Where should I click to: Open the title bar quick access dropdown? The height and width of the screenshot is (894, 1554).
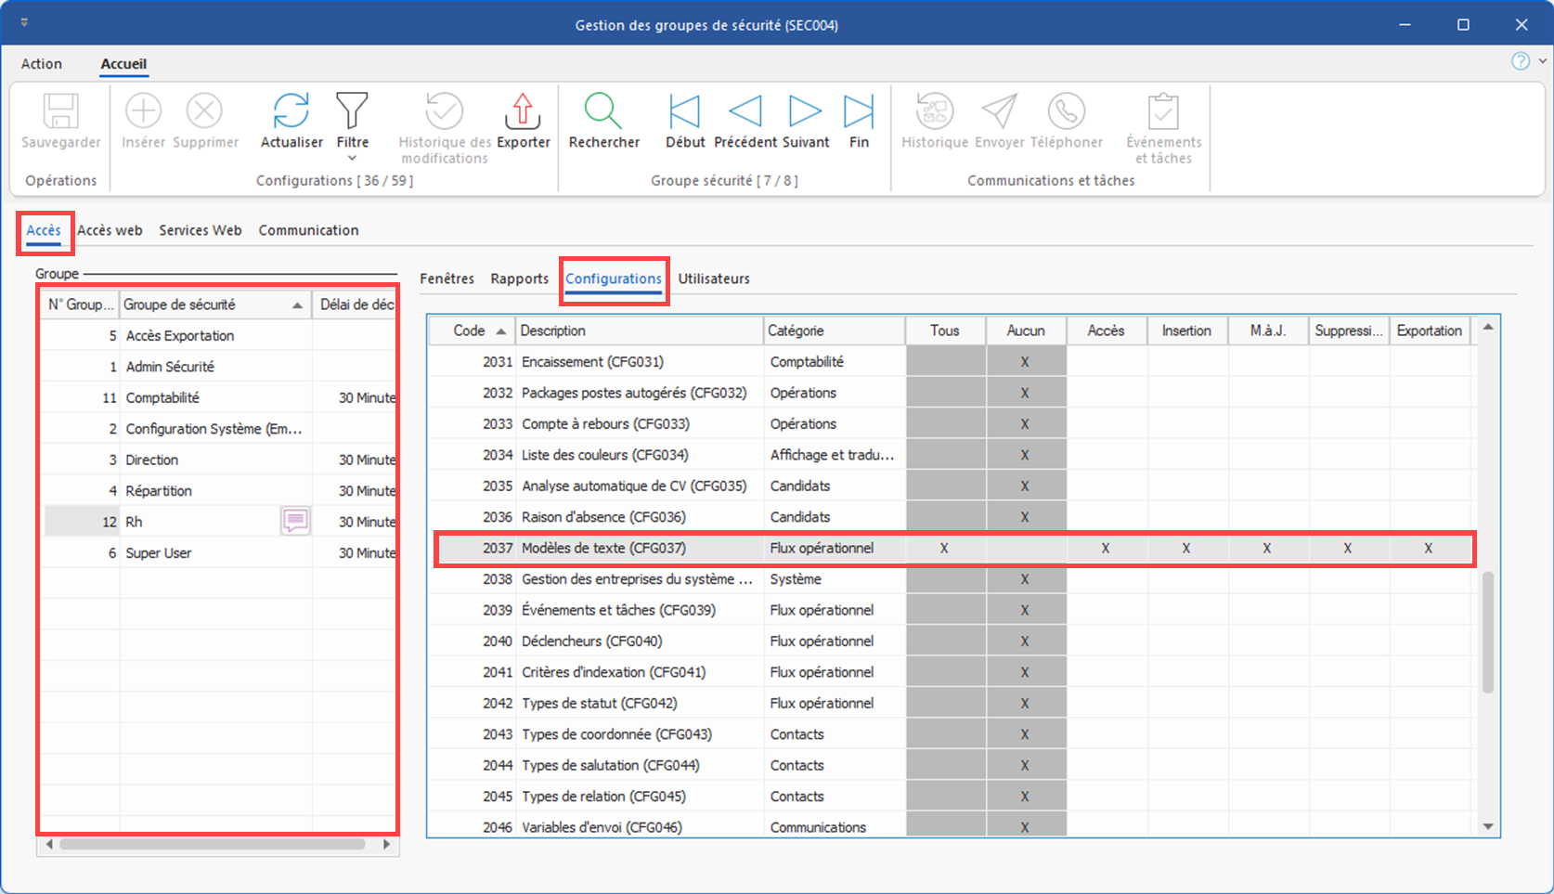click(x=24, y=22)
